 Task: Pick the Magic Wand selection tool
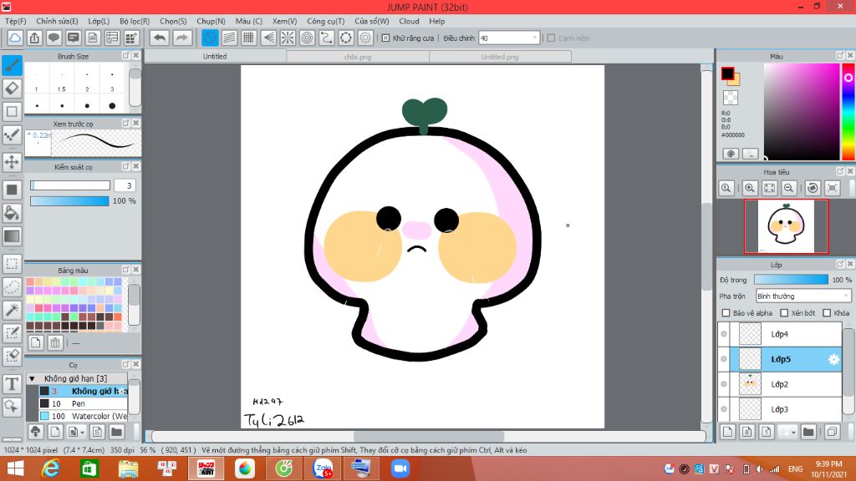[12, 310]
